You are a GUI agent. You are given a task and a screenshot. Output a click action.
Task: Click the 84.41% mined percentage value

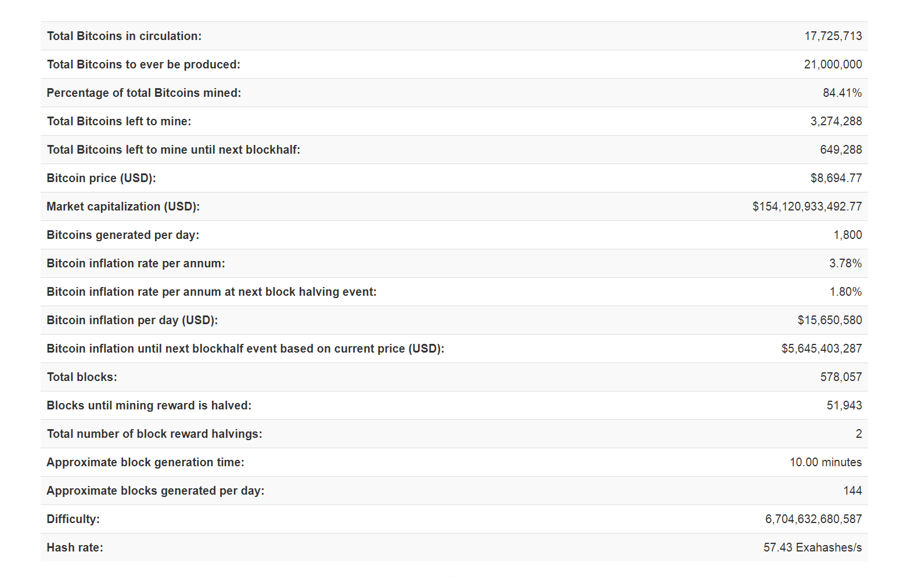pos(842,93)
